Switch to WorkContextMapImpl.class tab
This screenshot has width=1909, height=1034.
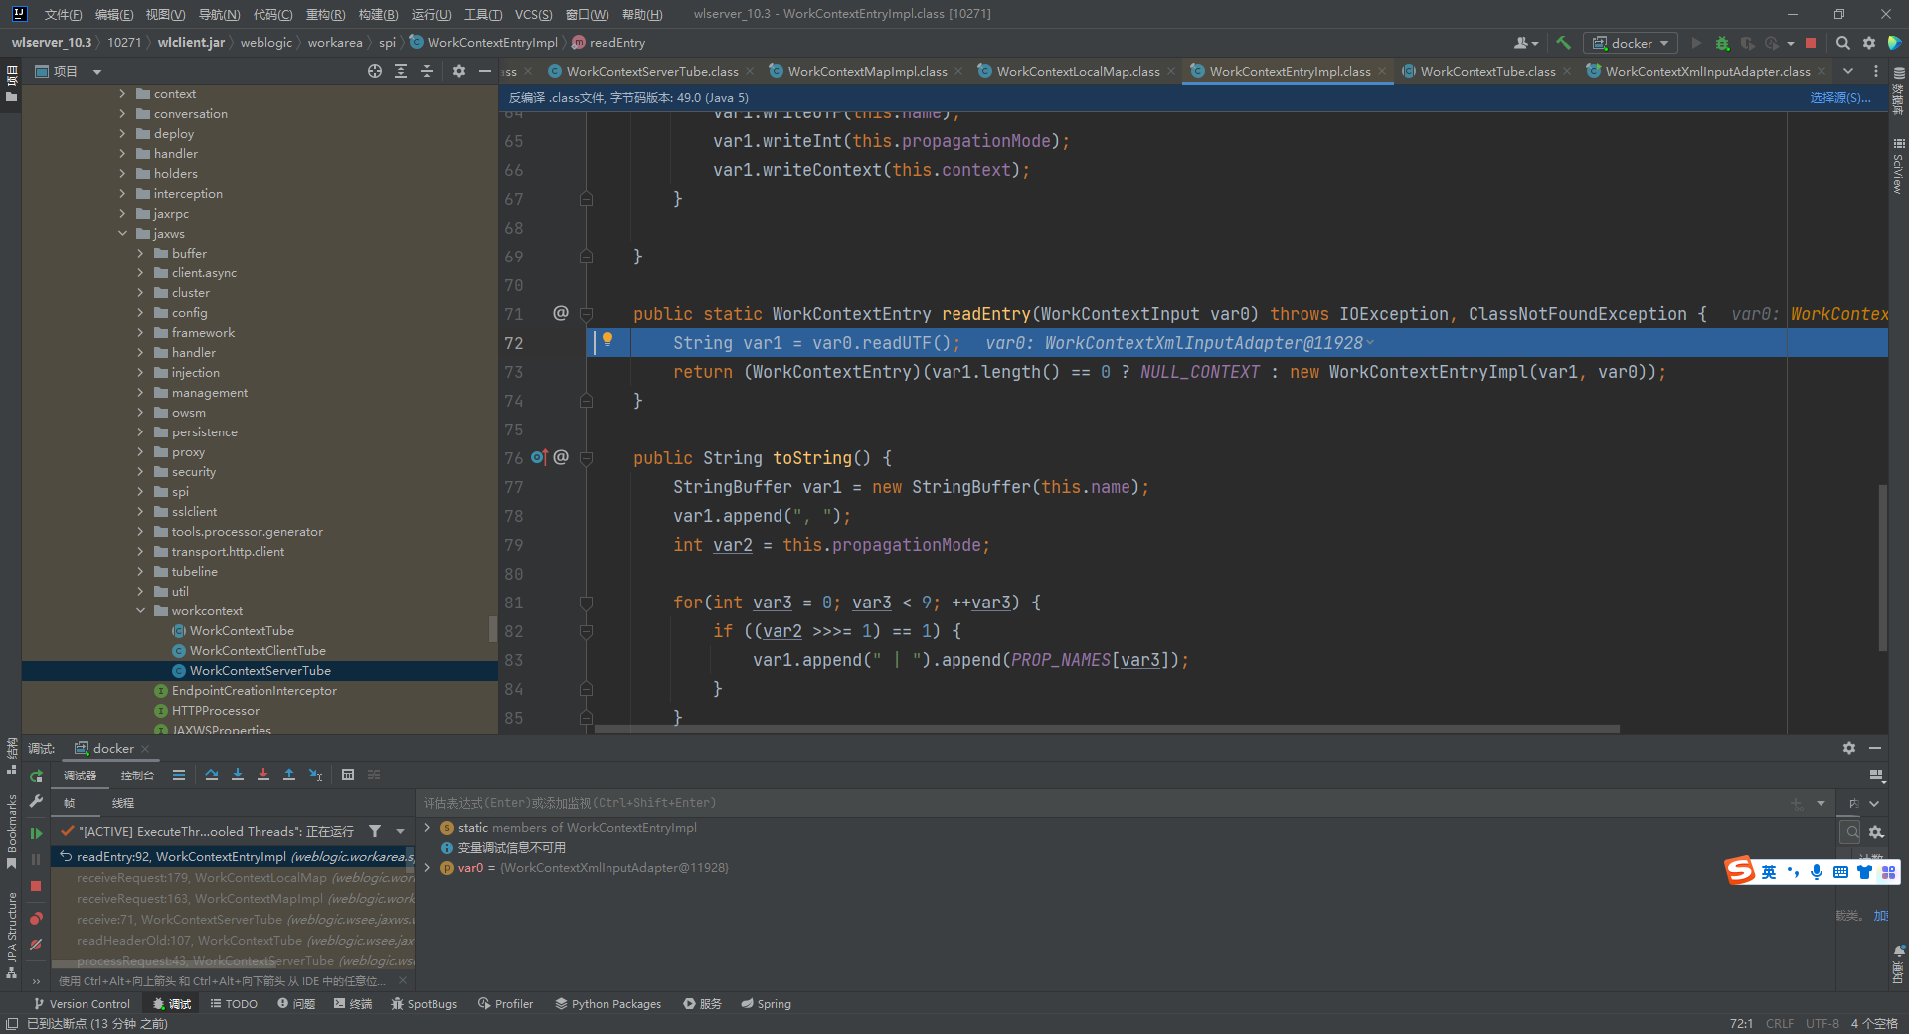pyautogui.click(x=866, y=71)
